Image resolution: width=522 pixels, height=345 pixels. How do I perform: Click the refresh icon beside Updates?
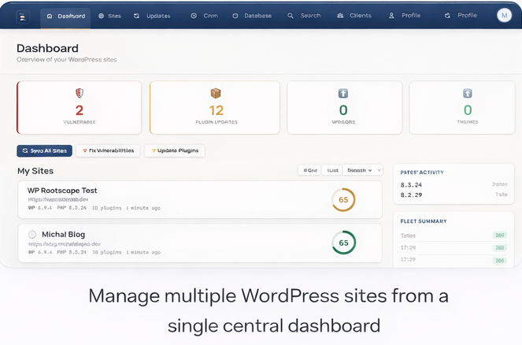[136, 16]
